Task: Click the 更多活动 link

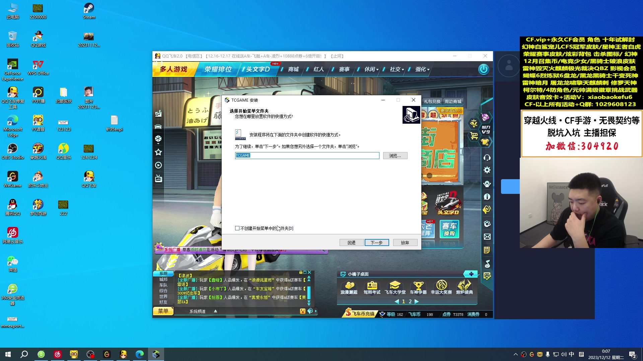Action: (451, 111)
